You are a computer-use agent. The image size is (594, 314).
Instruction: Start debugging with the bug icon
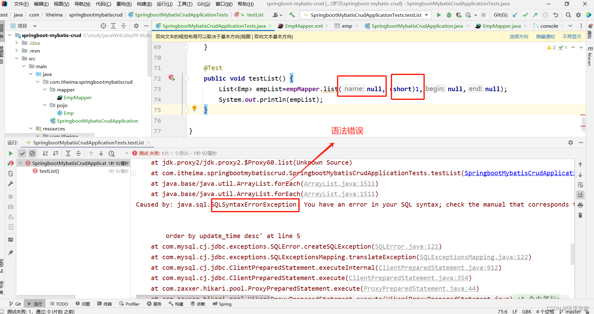coord(449,15)
